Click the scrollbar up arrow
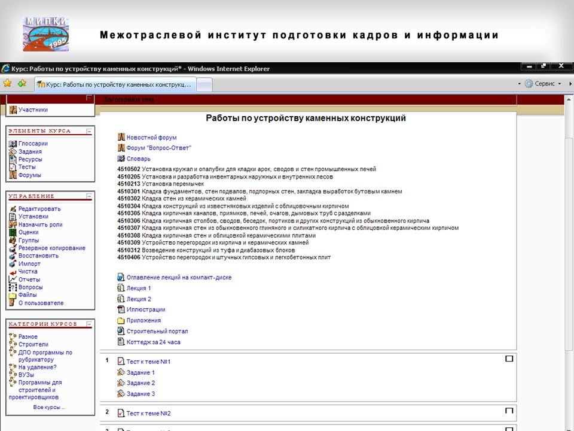The height and width of the screenshot is (431, 574). click(x=569, y=99)
